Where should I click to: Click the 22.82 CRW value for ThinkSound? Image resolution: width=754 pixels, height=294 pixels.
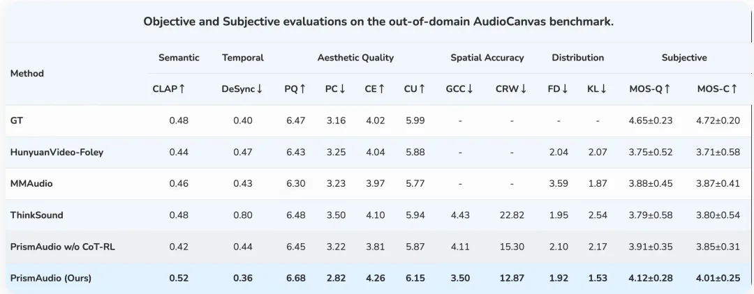[512, 215]
